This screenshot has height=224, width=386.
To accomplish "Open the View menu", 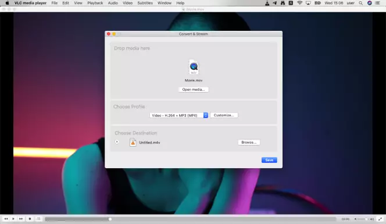I will pyautogui.click(x=78, y=3).
